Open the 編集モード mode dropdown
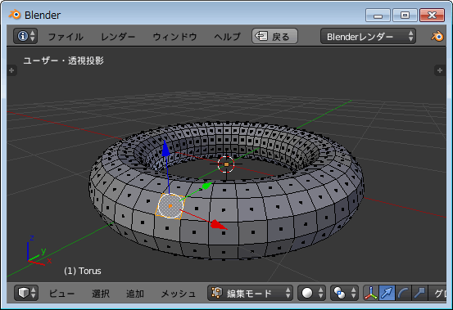Viewport: 453px width, 310px height. point(250,293)
